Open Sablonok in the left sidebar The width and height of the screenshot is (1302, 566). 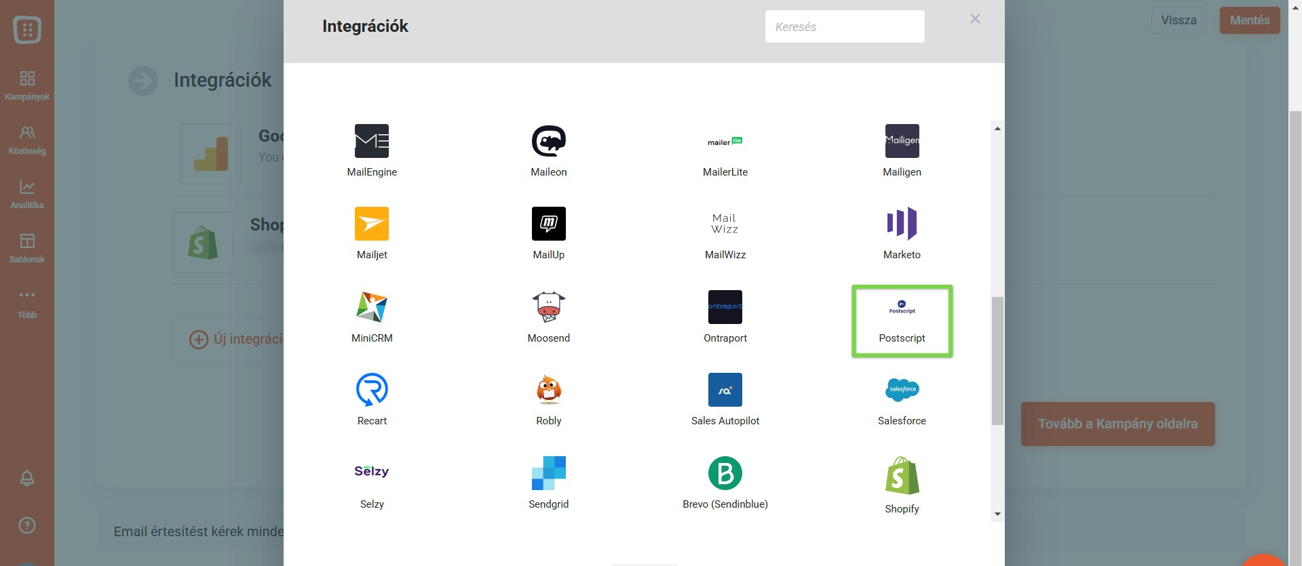pos(27,249)
